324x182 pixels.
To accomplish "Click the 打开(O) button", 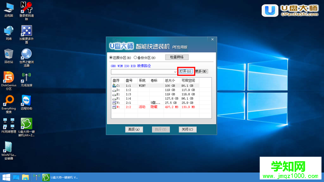I will point(186,71).
